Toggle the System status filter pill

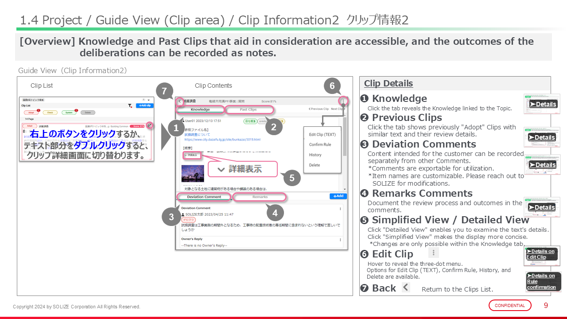click(x=69, y=113)
